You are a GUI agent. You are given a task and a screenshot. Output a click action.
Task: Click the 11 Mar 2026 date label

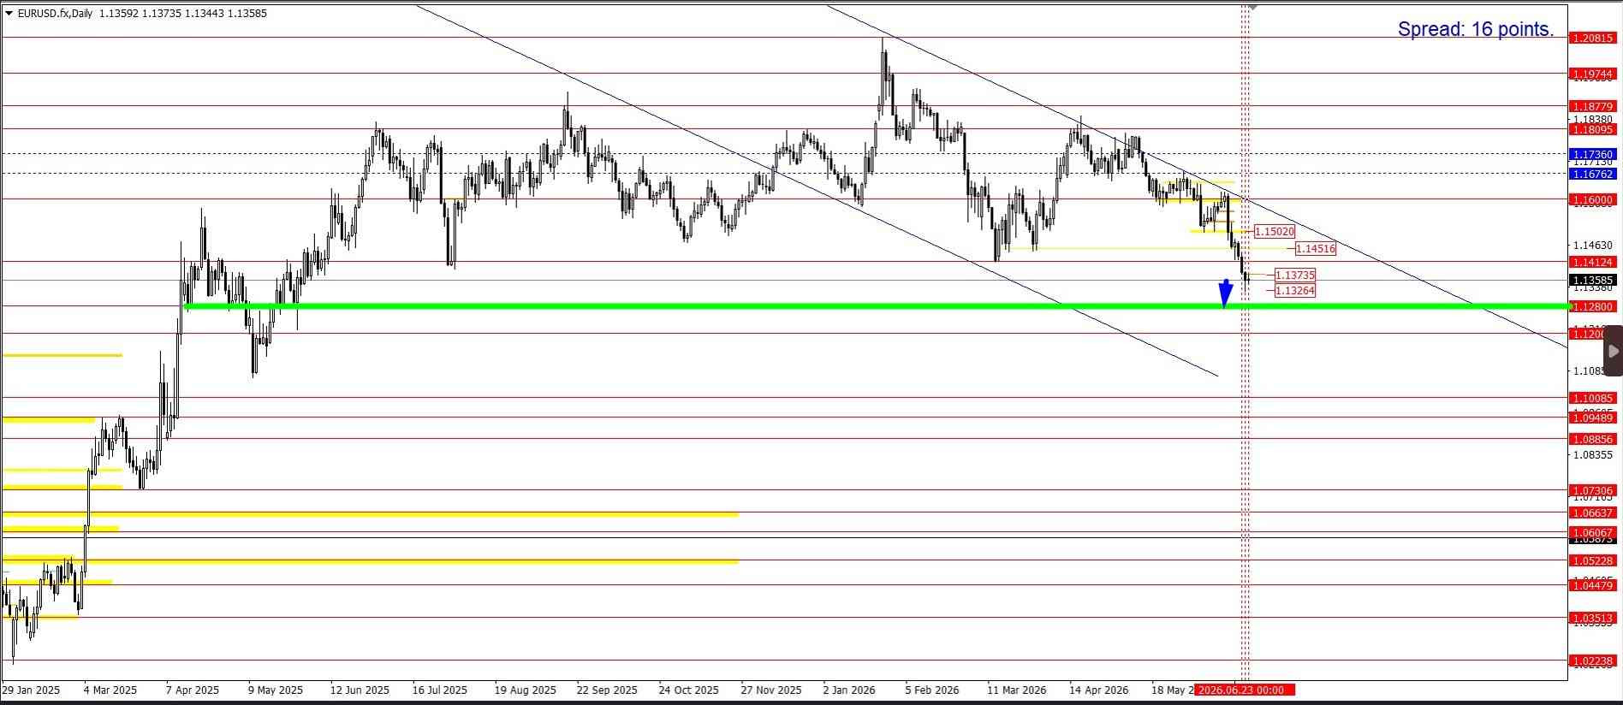(x=1016, y=690)
